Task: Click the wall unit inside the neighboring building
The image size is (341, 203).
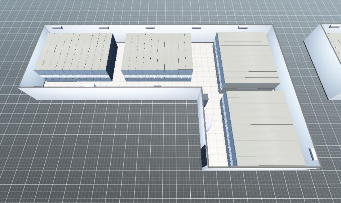Action: pos(334,26)
